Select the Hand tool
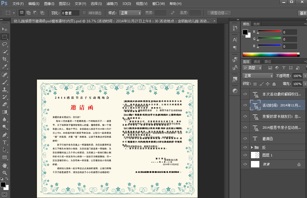The width and height of the screenshot is (307, 198). click(x=5, y=165)
